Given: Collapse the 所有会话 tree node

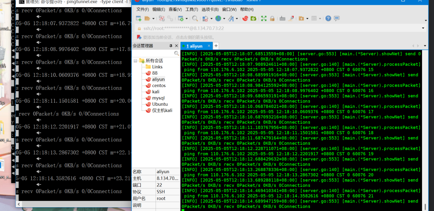Looking at the screenshot, I should [135, 61].
